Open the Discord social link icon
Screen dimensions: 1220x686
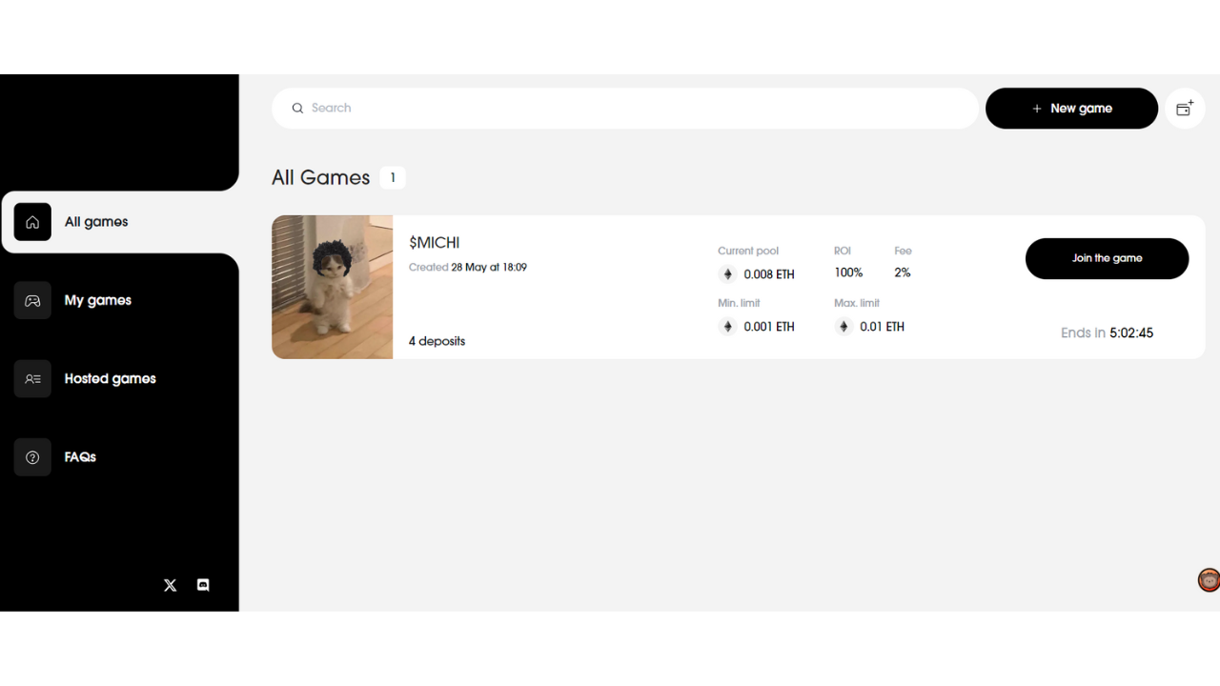203,585
